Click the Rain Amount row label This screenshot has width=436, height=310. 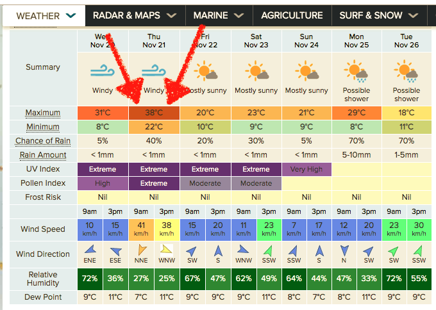pyautogui.click(x=42, y=155)
